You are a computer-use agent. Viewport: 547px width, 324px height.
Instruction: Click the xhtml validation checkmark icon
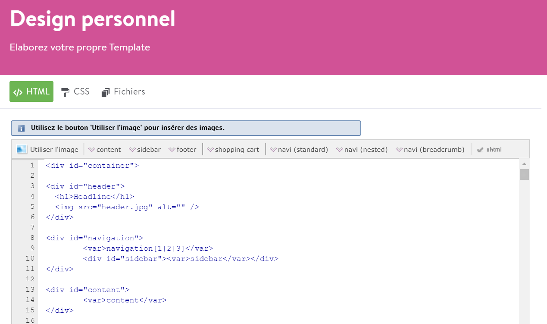click(480, 150)
